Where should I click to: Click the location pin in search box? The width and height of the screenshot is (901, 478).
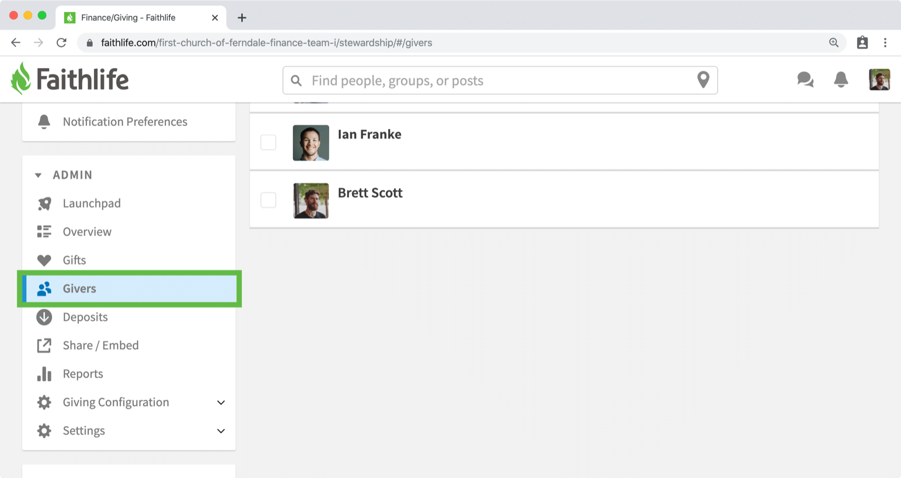(703, 80)
